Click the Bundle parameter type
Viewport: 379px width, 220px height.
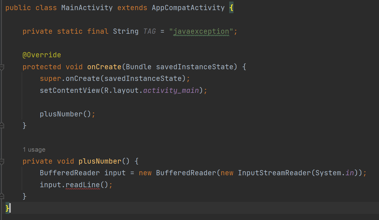(x=138, y=67)
